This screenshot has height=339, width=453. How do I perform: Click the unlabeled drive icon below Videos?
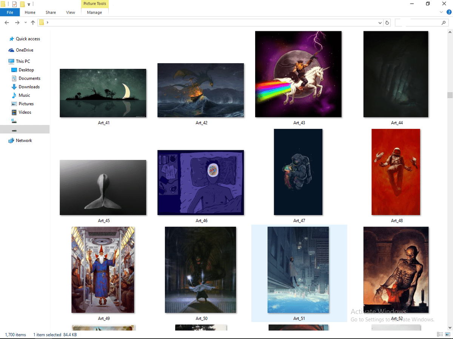(x=14, y=121)
